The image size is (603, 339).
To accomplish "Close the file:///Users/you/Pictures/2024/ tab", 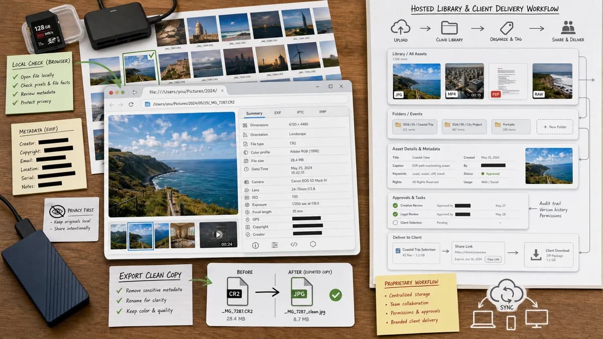I will 222,90.
